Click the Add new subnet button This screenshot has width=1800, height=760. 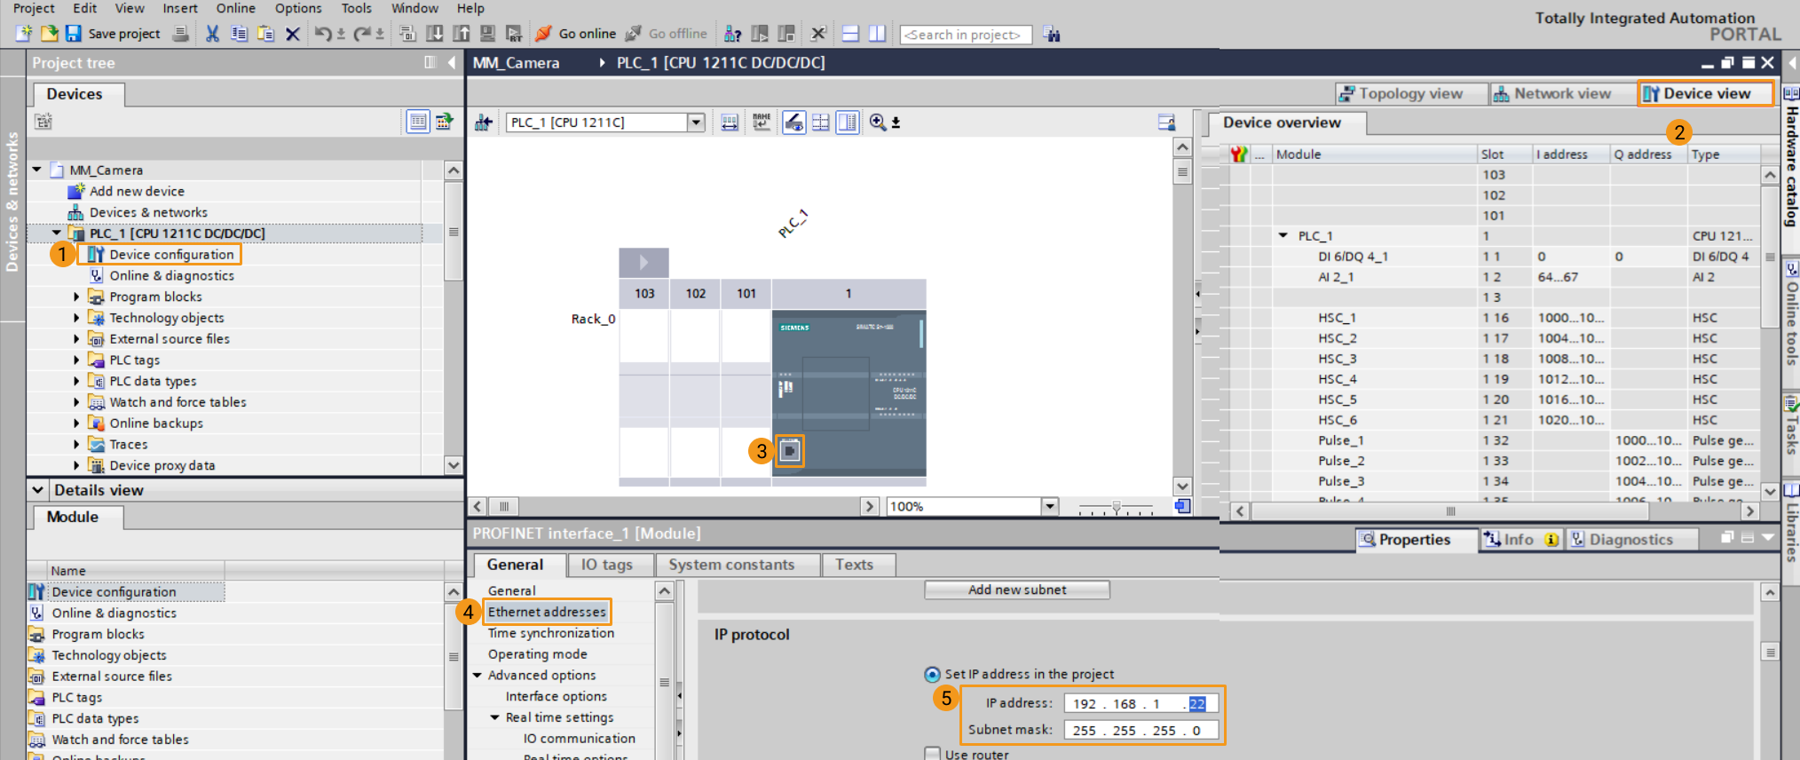[1016, 590]
